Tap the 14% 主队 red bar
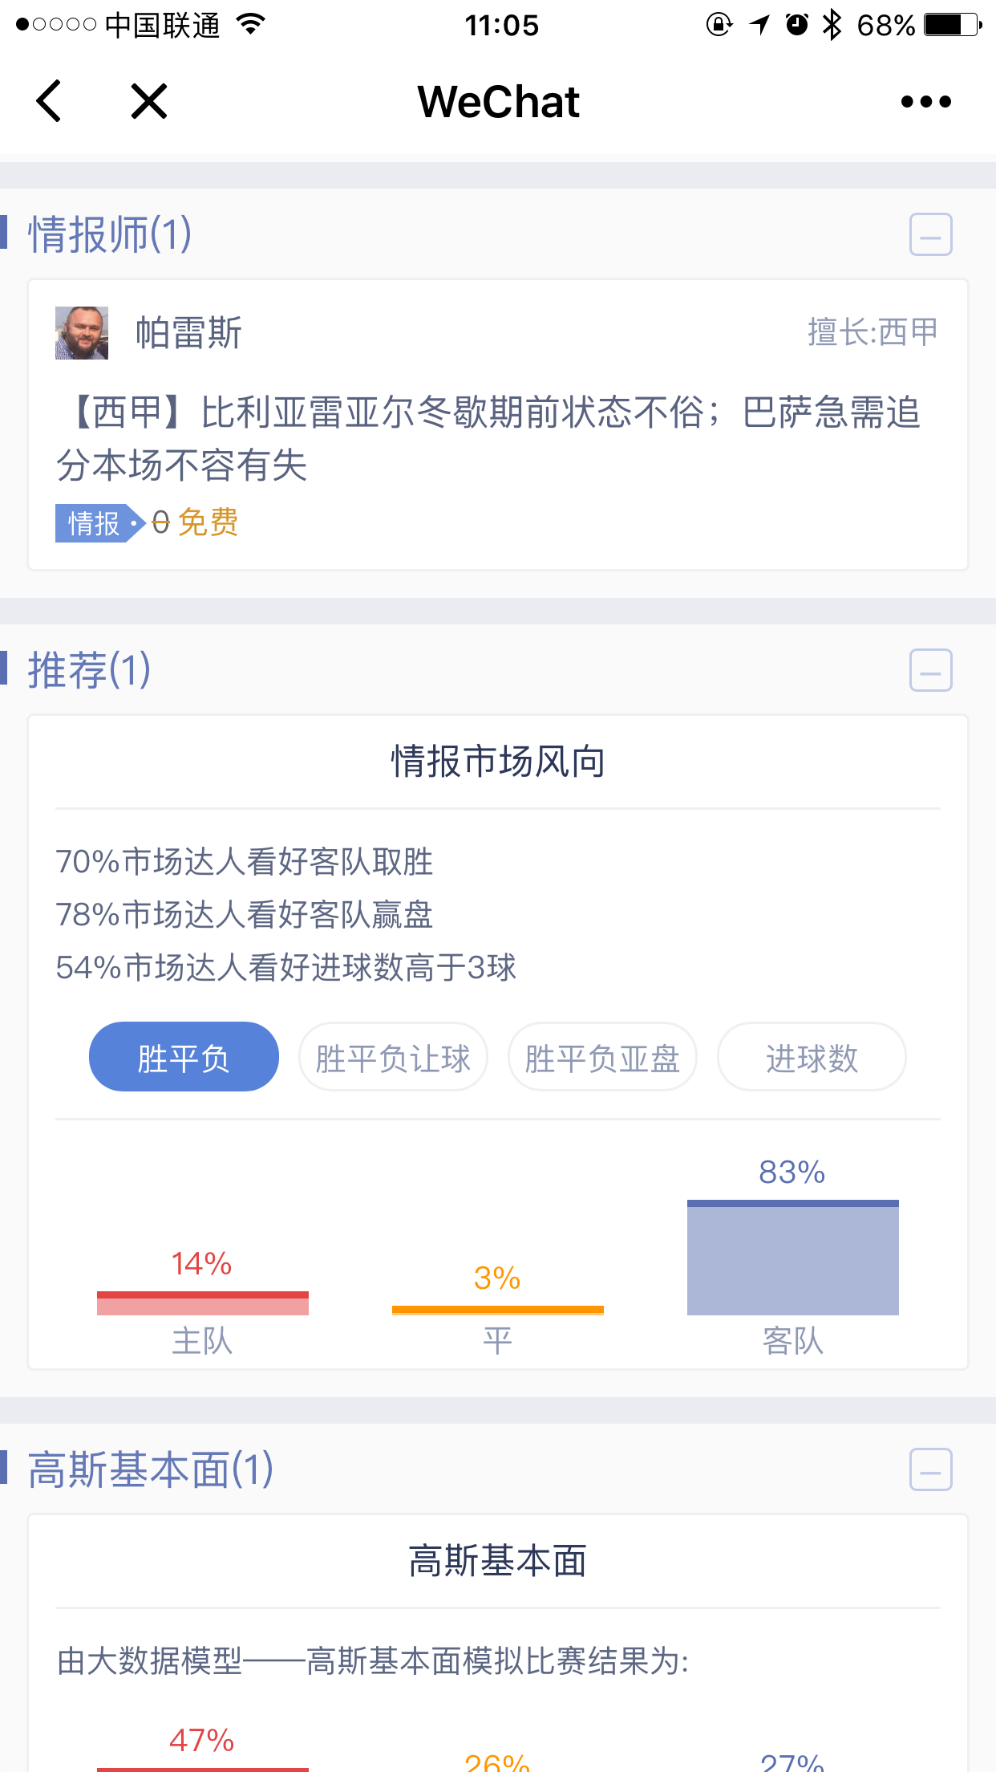This screenshot has height=1772, width=996. 202,1303
